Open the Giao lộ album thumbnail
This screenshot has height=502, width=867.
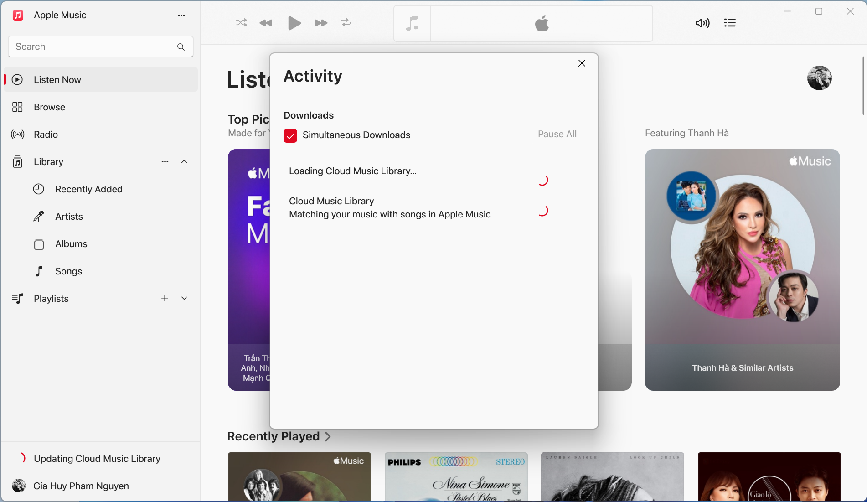pos(769,477)
